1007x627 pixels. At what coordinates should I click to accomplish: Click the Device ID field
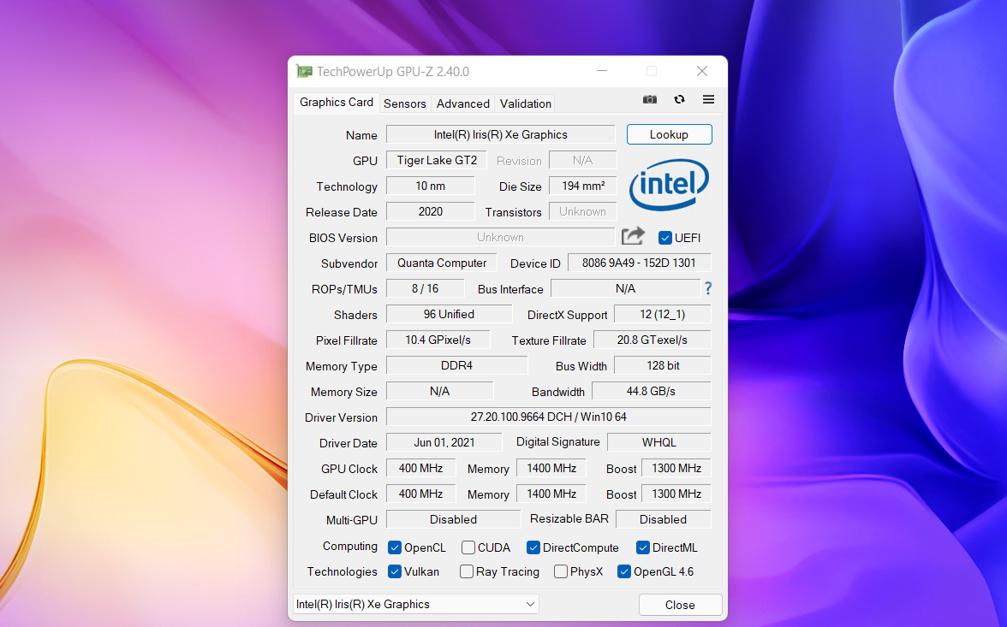(639, 263)
